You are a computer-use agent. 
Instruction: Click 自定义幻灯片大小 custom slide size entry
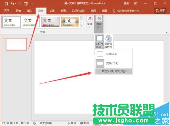114,71
